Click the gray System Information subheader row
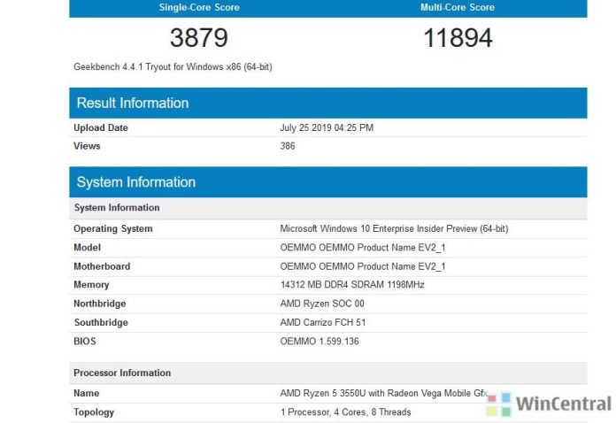Image resolution: width=616 pixels, height=423 pixels. point(328,208)
